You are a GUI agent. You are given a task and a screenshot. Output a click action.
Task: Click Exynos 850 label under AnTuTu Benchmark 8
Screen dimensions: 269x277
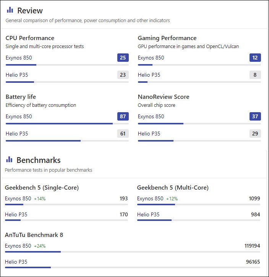[x=18, y=246]
